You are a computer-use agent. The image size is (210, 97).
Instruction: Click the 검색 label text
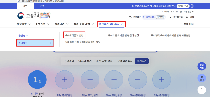pos(192,17)
